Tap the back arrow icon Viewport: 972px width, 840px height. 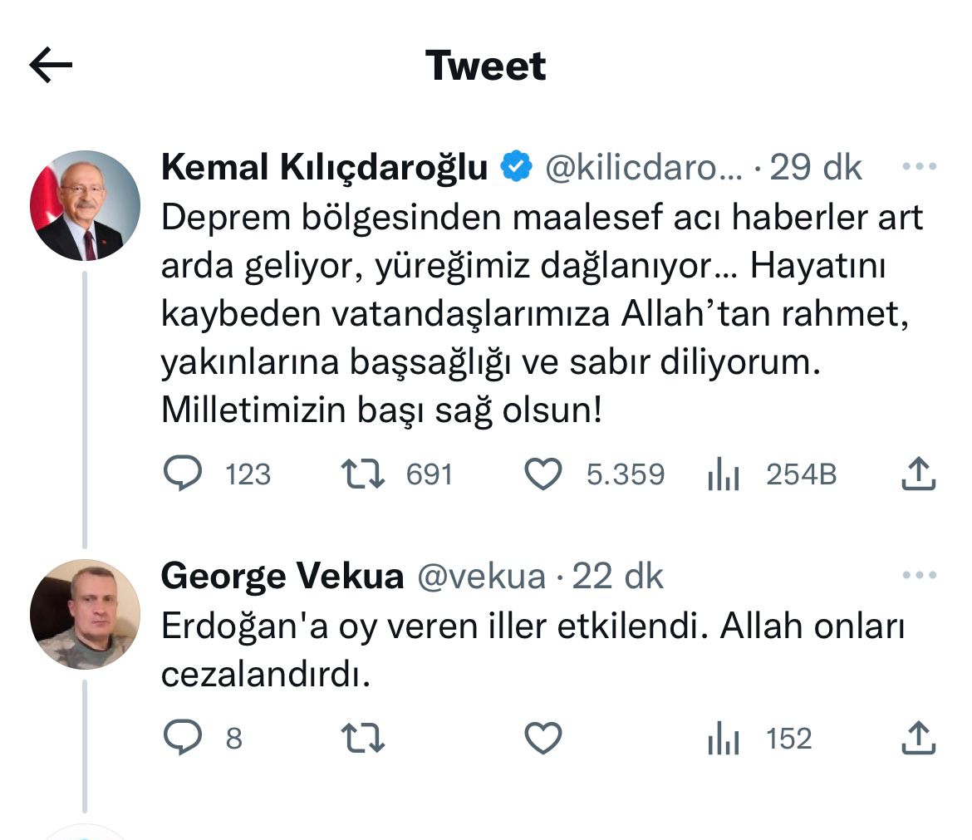(x=51, y=66)
